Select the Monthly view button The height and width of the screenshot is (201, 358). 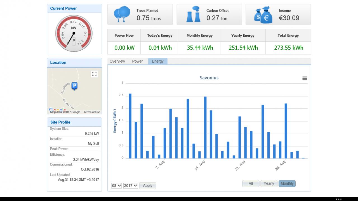[287, 184]
